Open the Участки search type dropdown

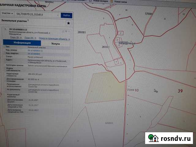[x=7, y=13]
